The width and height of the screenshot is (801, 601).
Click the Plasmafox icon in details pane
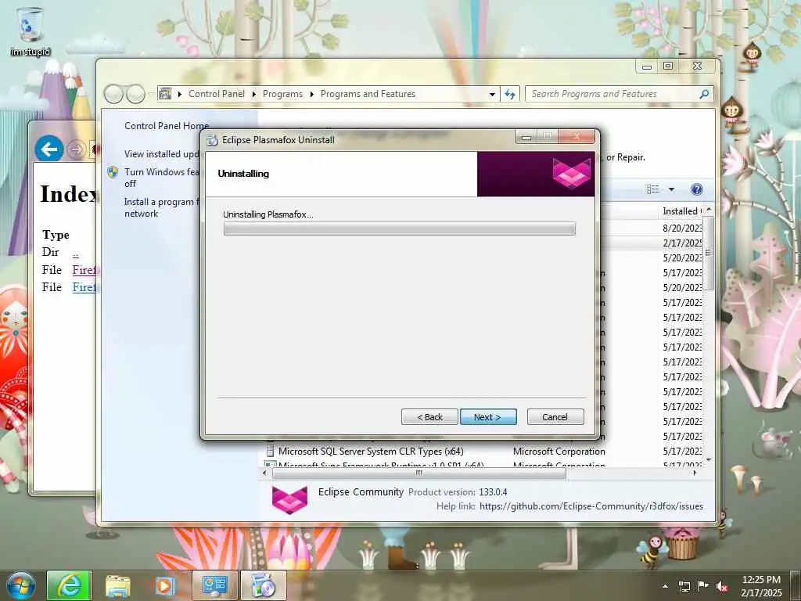(x=289, y=498)
